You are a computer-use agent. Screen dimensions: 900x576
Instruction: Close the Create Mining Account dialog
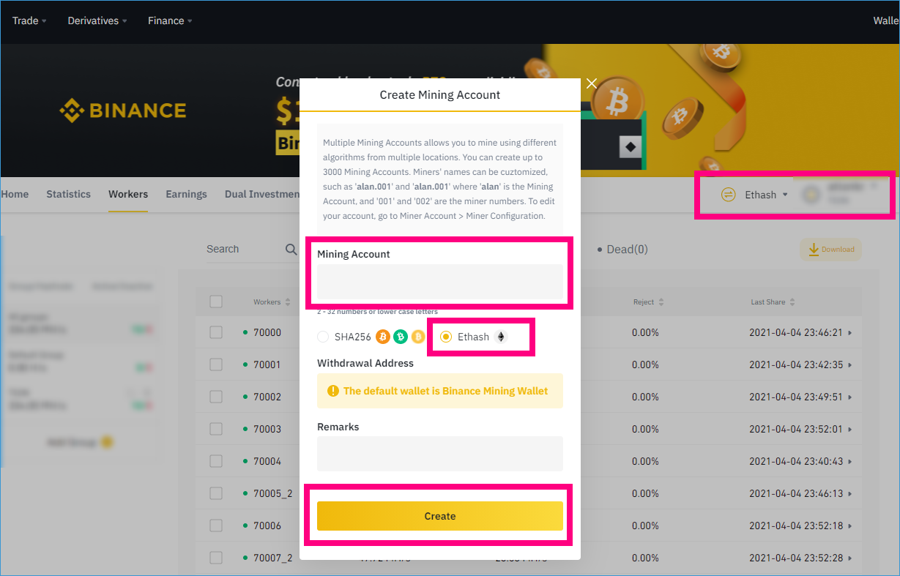pos(592,83)
